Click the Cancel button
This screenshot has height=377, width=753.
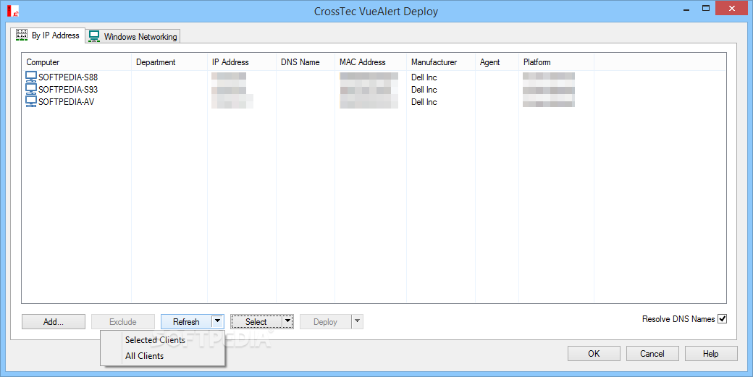652,354
